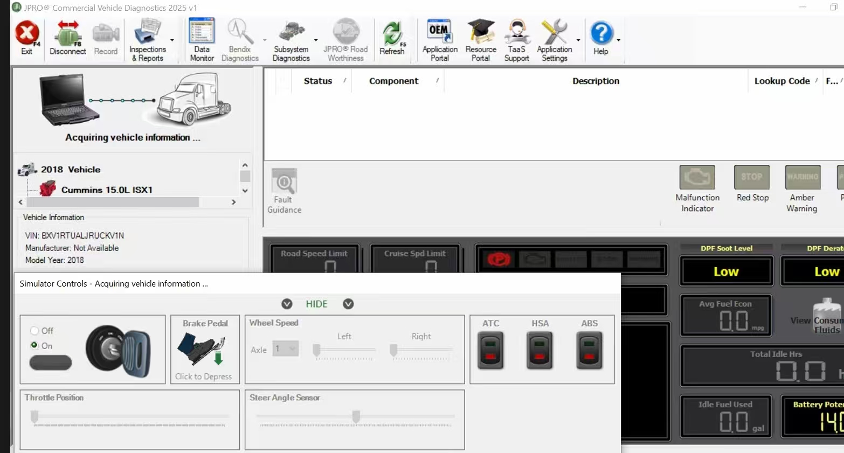
Task: Click the Steer Angle Sensor slider
Action: coord(355,417)
